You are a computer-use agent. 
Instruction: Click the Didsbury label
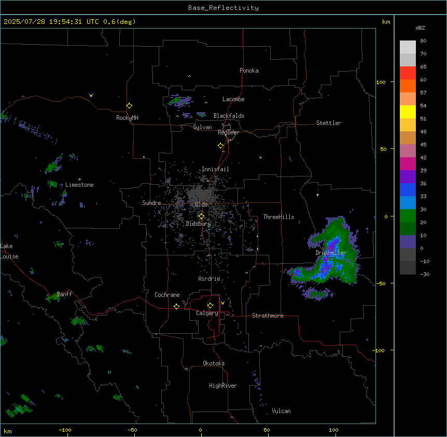(x=198, y=224)
